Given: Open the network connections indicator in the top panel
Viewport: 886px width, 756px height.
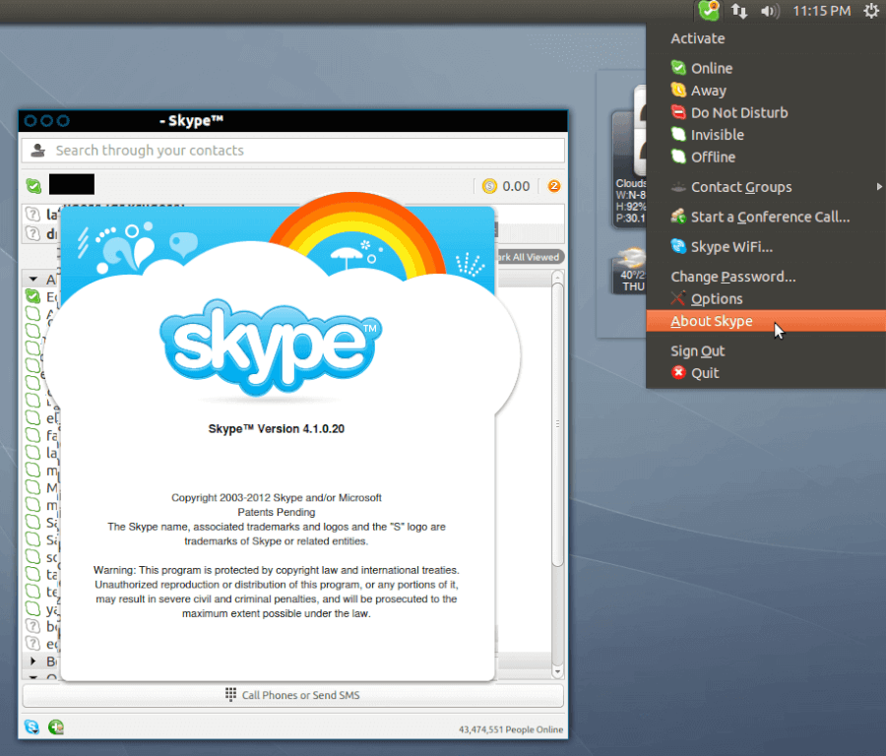Looking at the screenshot, I should pyautogui.click(x=739, y=11).
